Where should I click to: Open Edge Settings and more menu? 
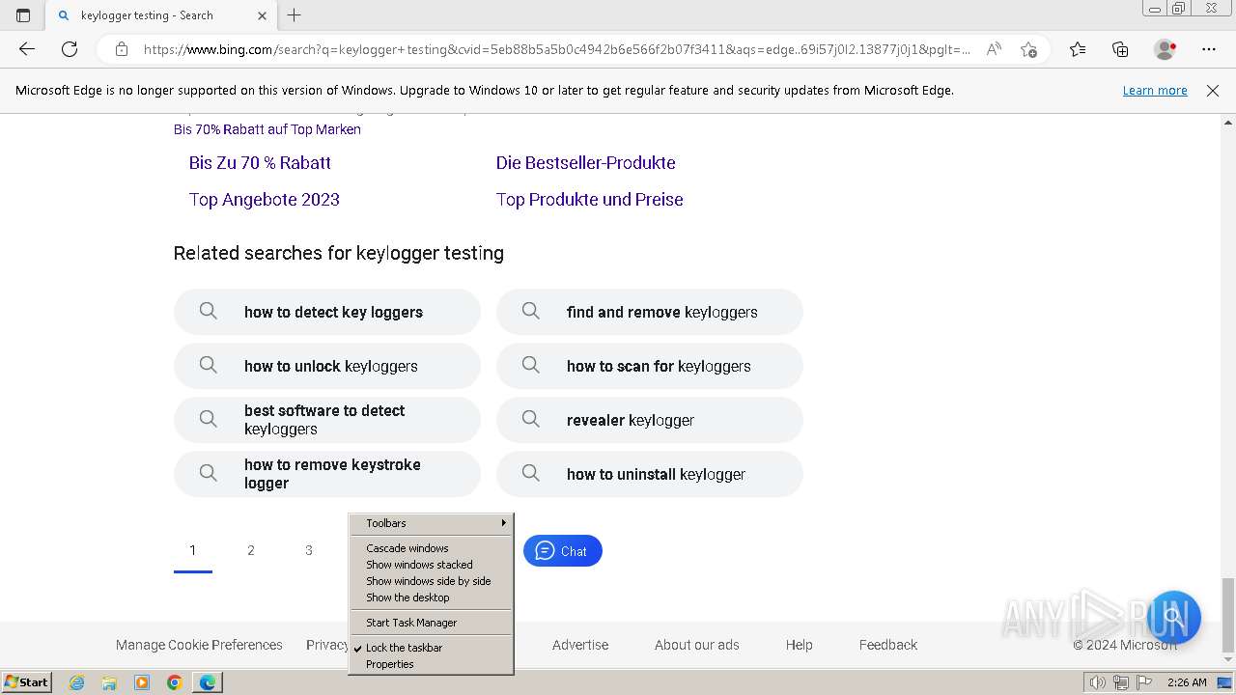pyautogui.click(x=1209, y=49)
